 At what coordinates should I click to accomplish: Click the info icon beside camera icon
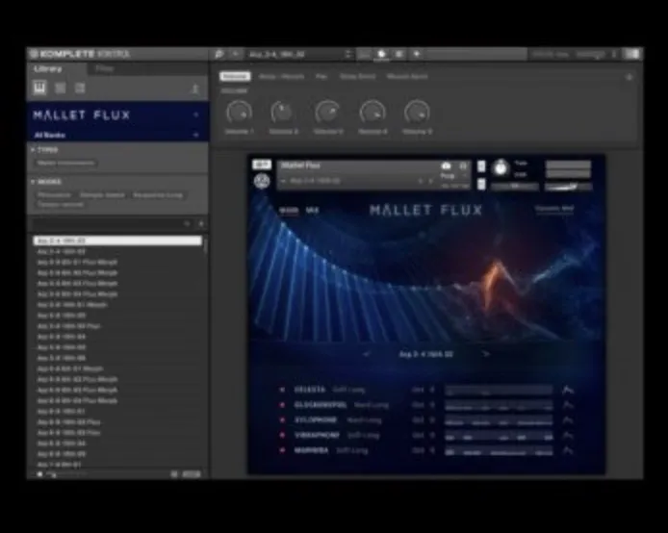coord(464,165)
